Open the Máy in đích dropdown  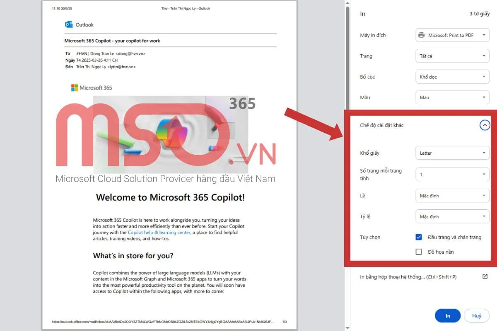(x=452, y=35)
